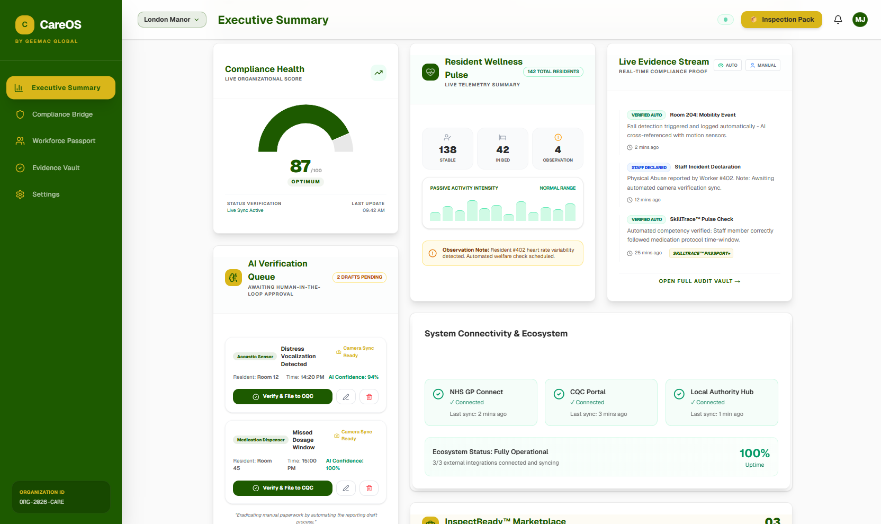Image resolution: width=881 pixels, height=524 pixels.
Task: Open the notifications bell
Action: [x=838, y=20]
